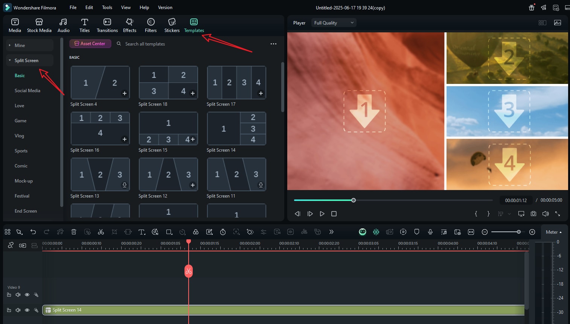
Task: Open the picture view icon beside Player
Action: (558, 23)
